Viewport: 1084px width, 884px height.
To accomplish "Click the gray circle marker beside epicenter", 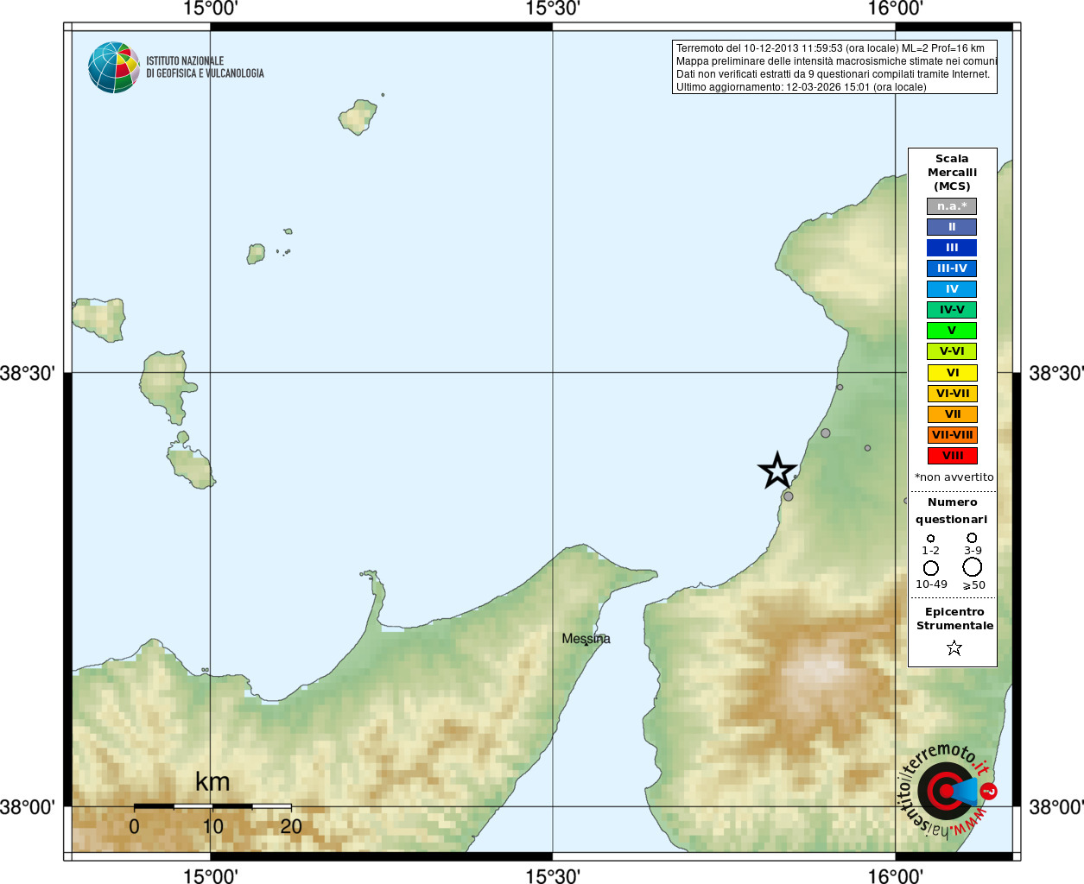I will 788,496.
